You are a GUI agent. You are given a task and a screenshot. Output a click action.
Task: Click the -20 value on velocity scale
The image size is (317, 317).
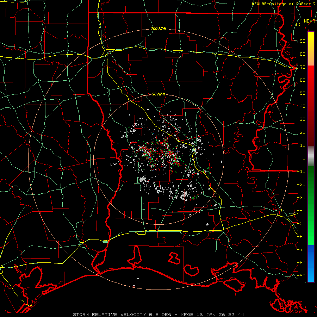pos(301,184)
